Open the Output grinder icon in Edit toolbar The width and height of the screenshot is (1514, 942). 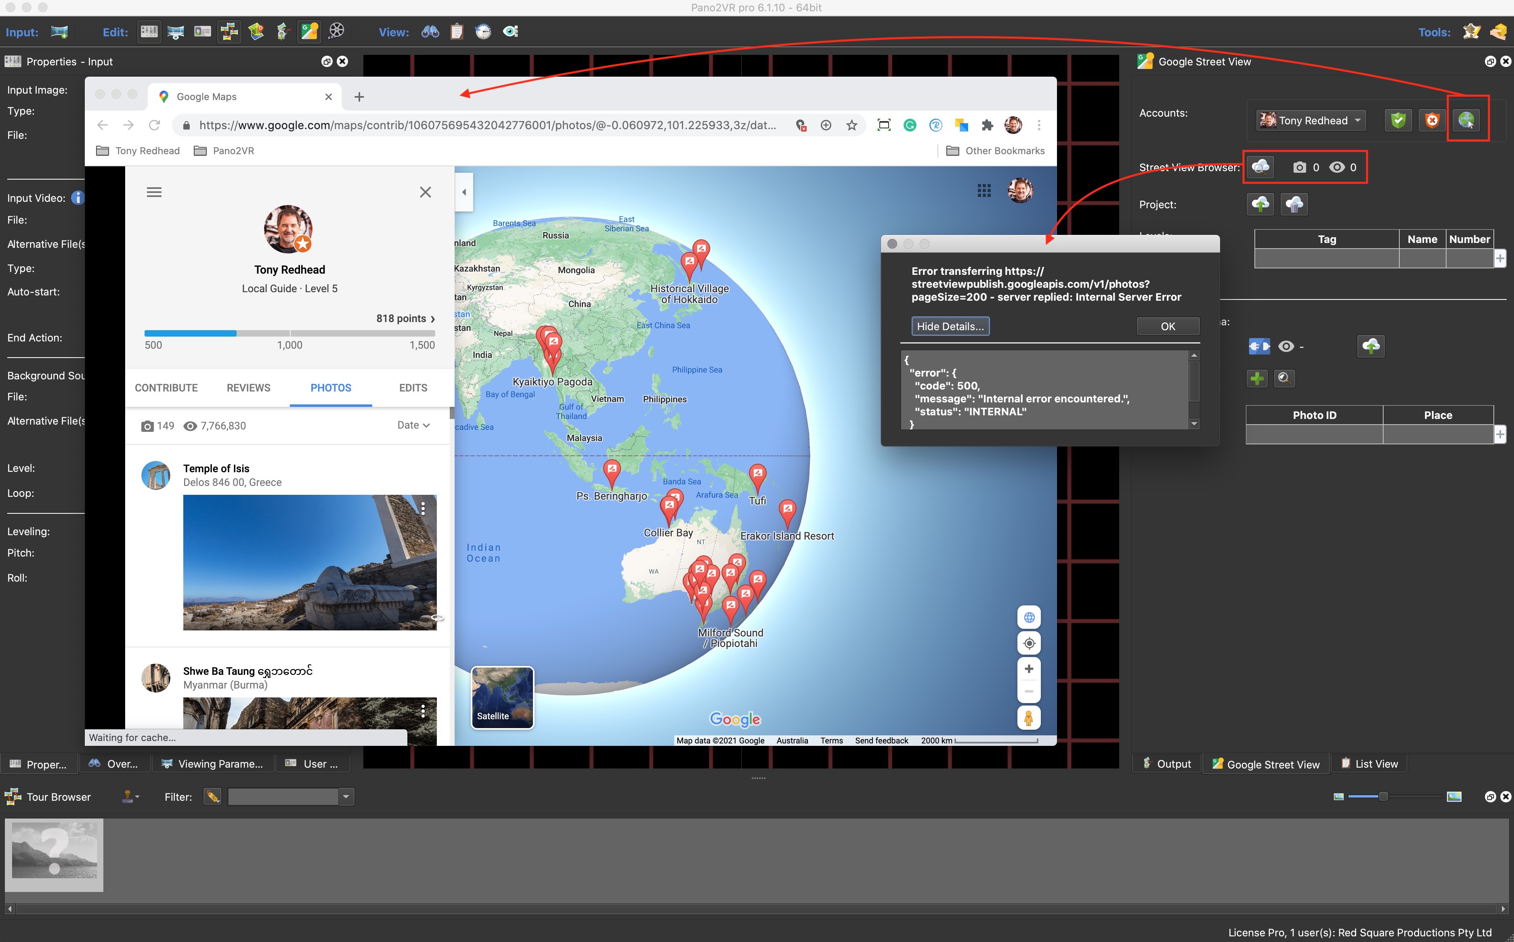point(282,32)
